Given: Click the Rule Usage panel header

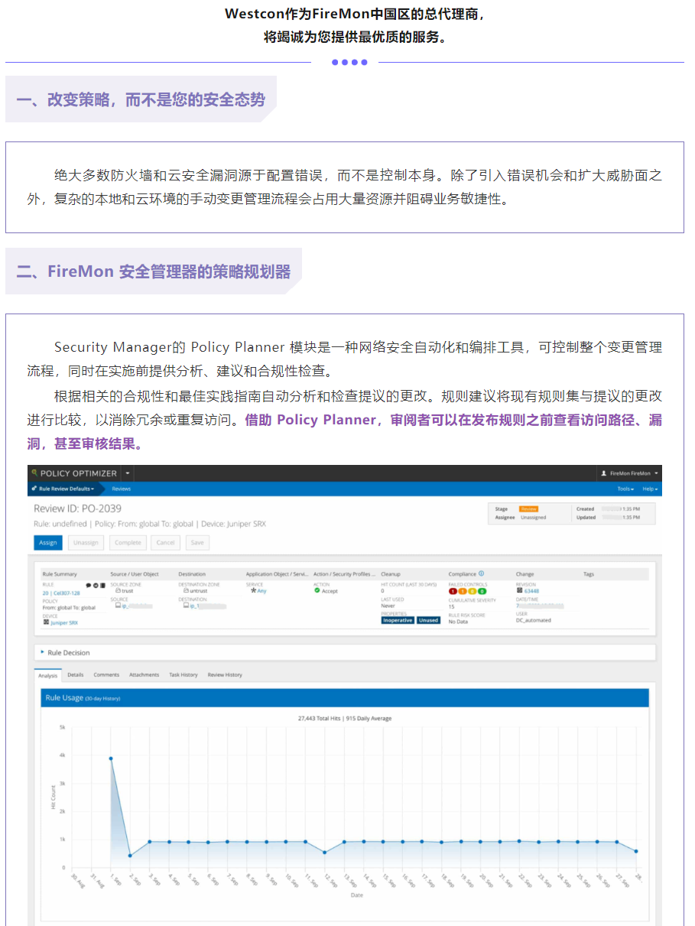Looking at the screenshot, I should pos(345,697).
